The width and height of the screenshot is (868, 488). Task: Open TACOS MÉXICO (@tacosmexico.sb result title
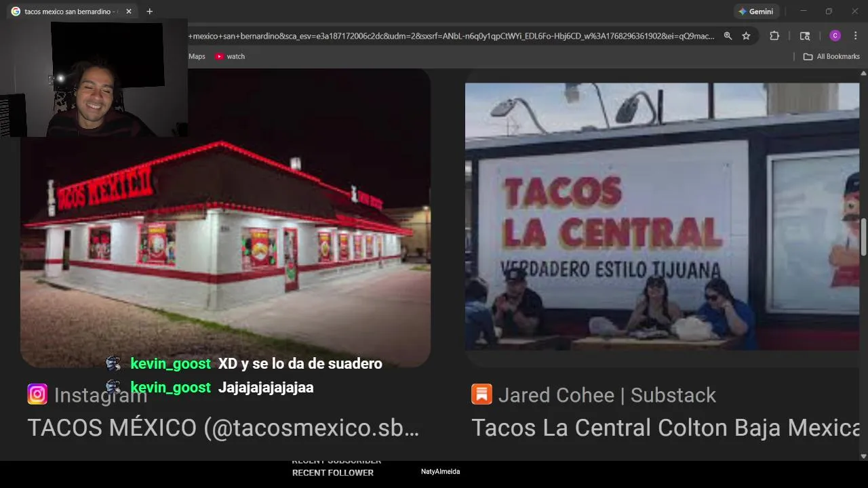[x=223, y=428]
